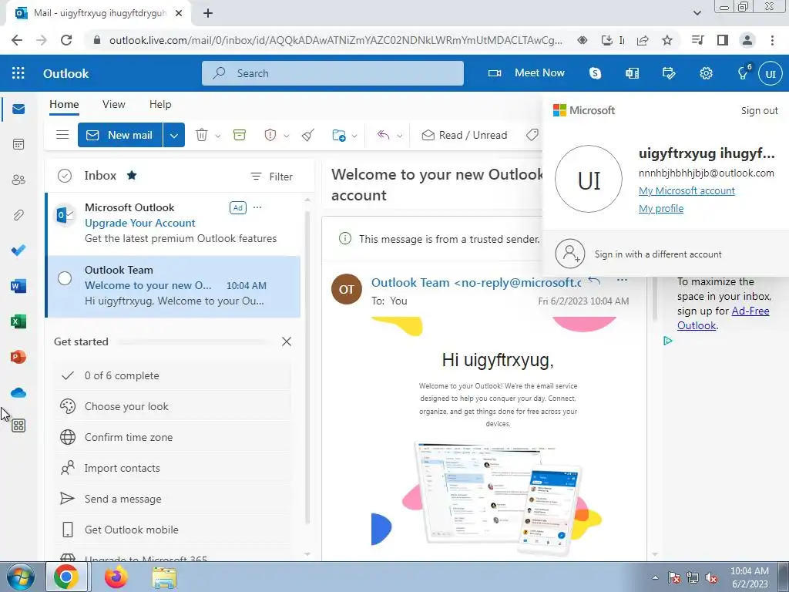Select the Mail browser tab
The image size is (789, 592).
pos(99,13)
